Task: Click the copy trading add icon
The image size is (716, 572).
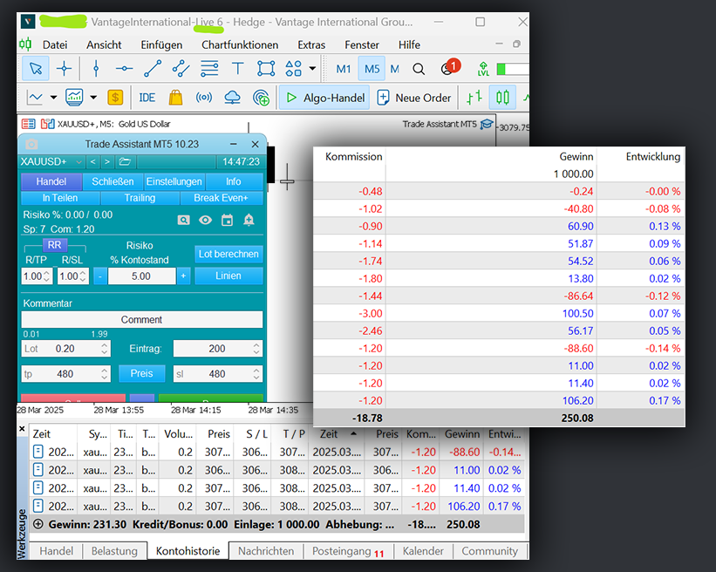Action: pyautogui.click(x=261, y=98)
